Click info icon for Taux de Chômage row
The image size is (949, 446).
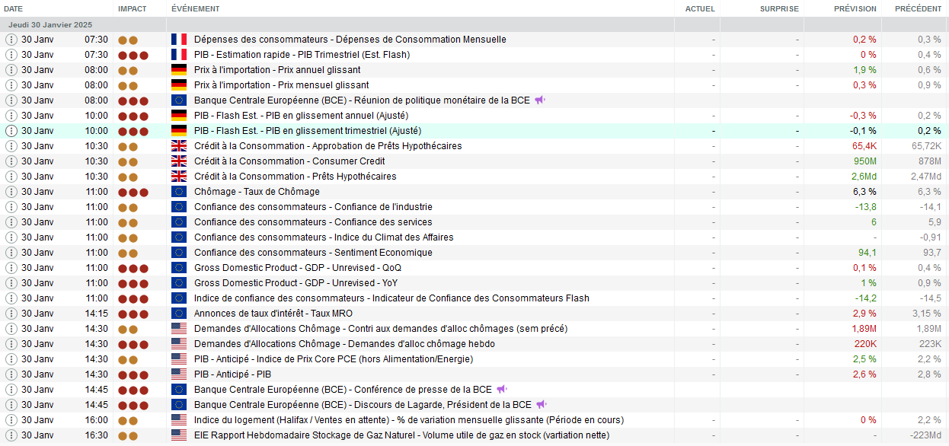pos(11,192)
